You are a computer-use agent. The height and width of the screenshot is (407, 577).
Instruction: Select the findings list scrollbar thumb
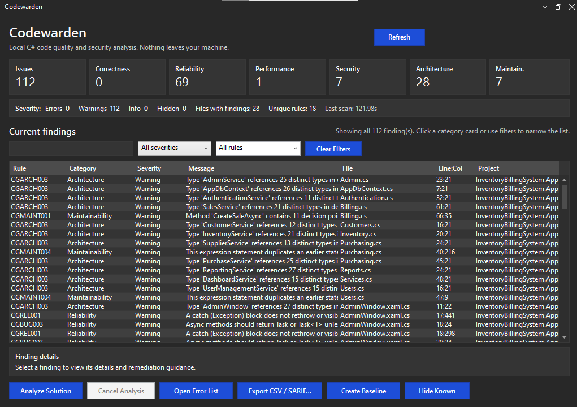pyautogui.click(x=564, y=197)
